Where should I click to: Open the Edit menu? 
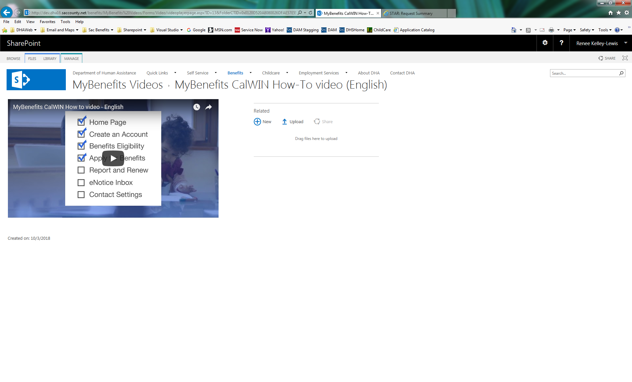(x=18, y=22)
